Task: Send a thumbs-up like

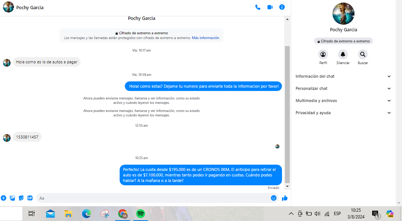Action: (x=285, y=198)
